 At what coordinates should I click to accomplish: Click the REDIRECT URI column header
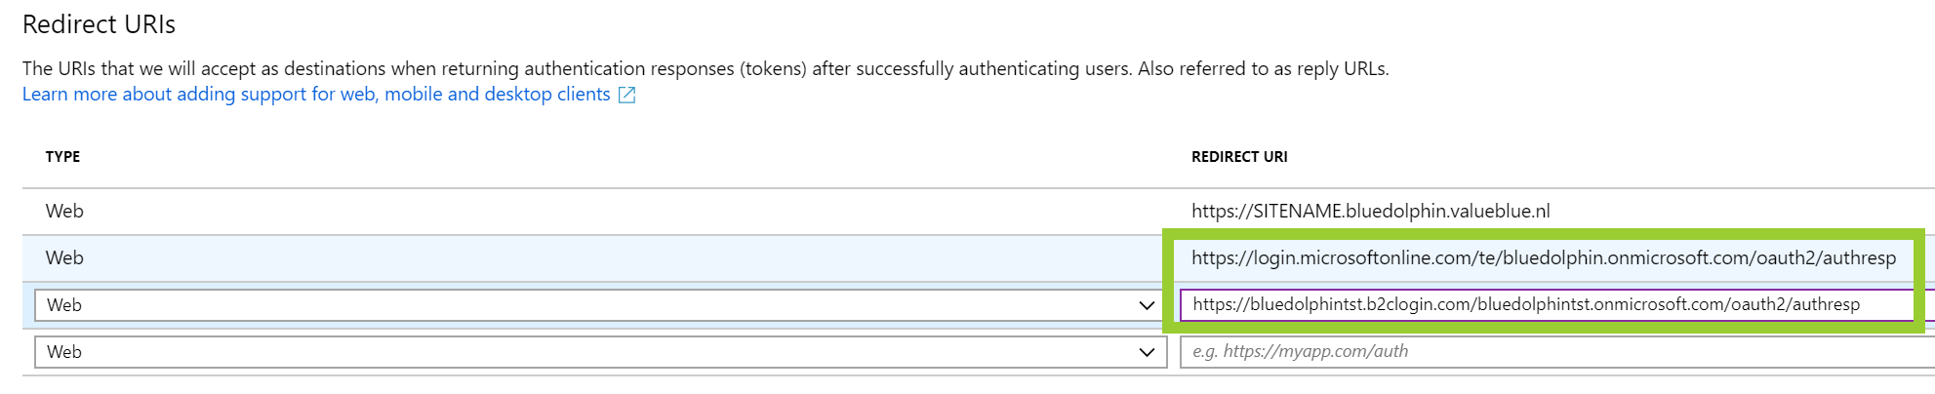(x=1239, y=156)
